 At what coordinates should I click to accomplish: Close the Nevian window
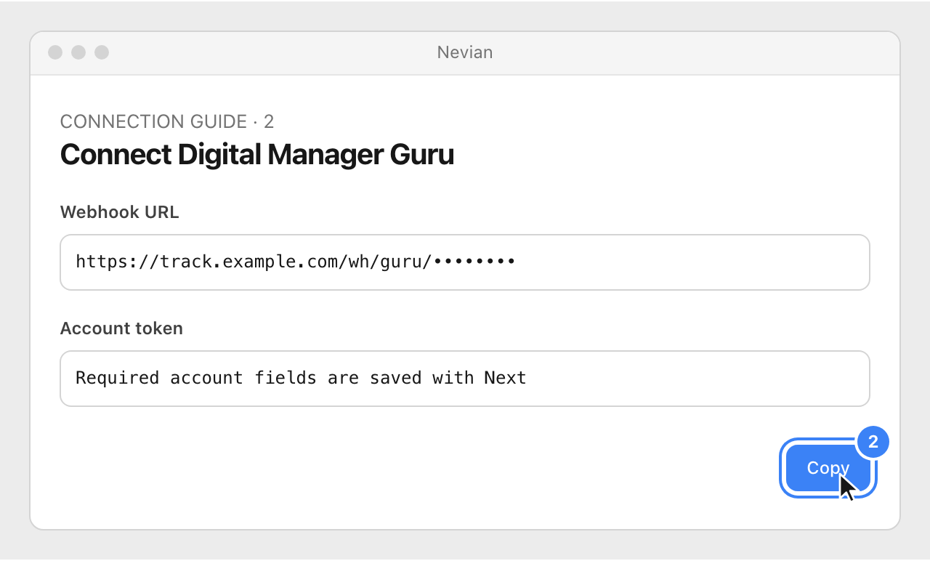click(55, 52)
